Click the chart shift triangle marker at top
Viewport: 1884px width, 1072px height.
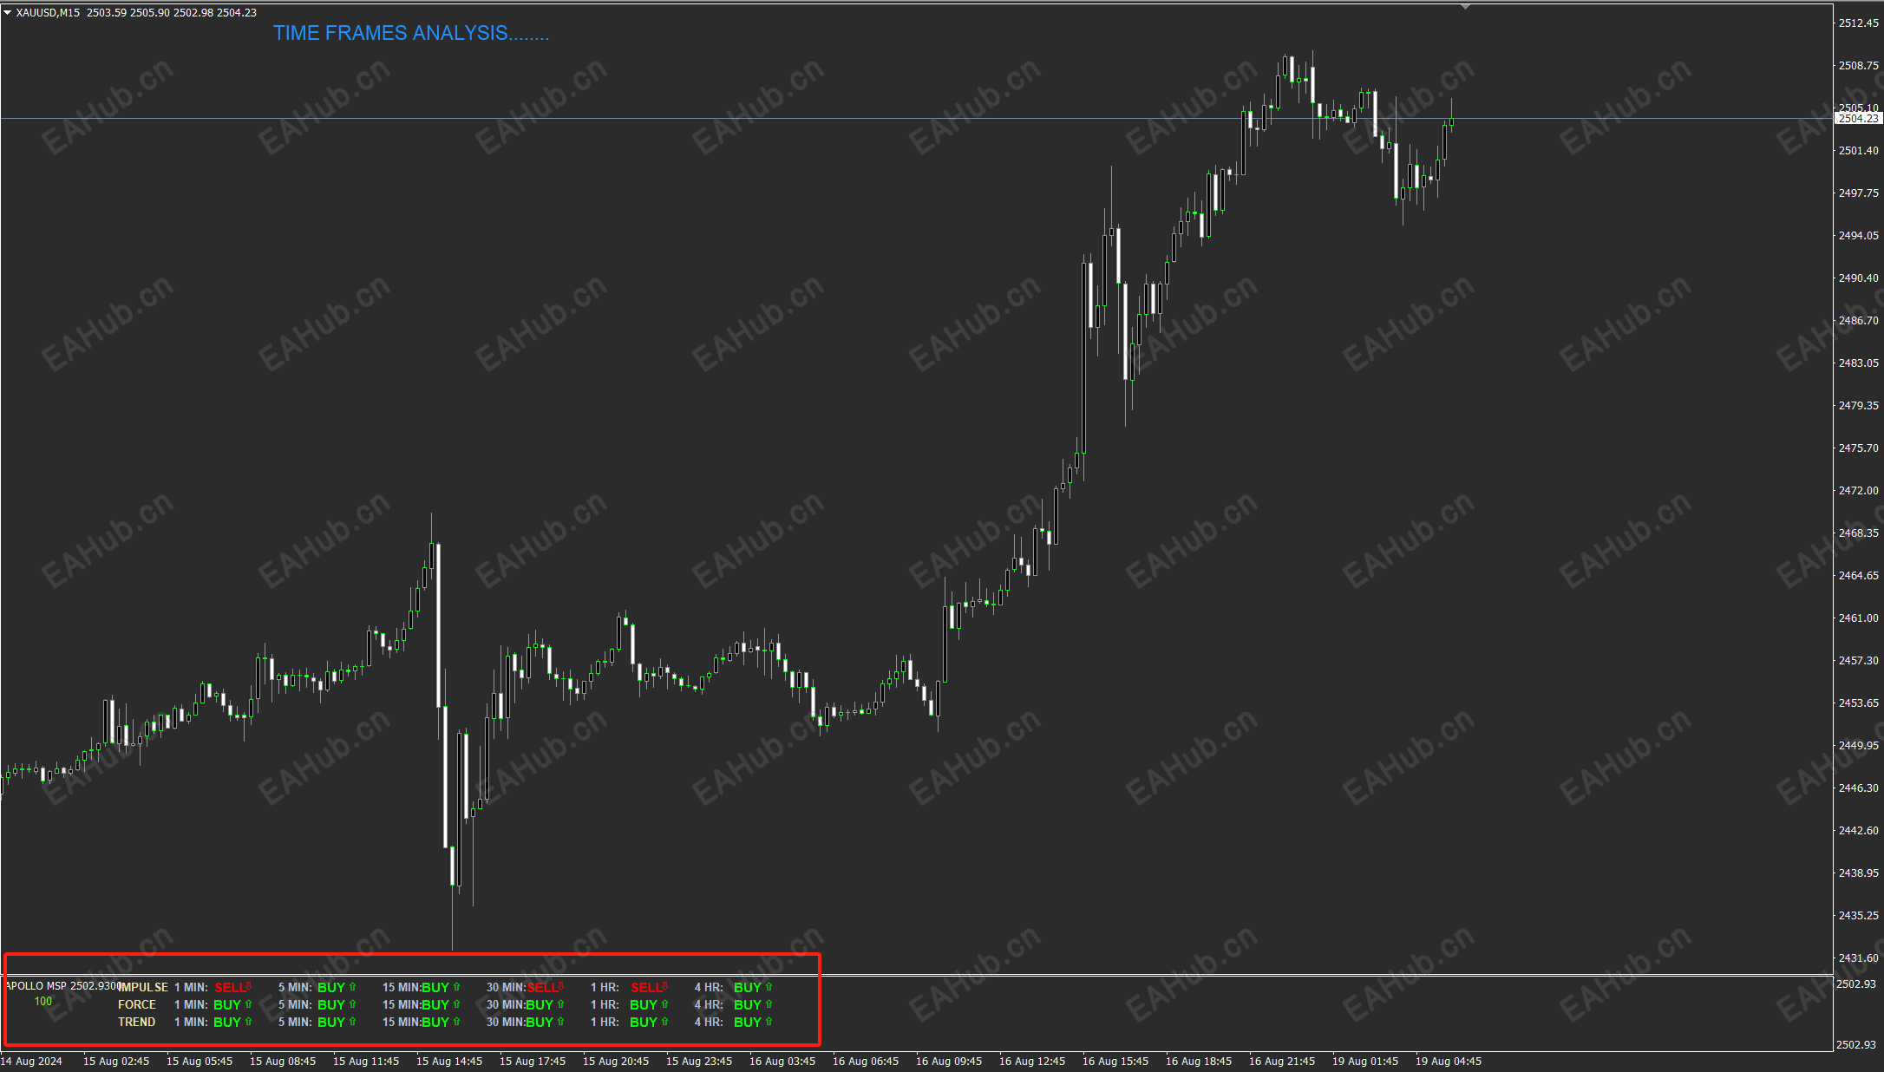(1465, 7)
